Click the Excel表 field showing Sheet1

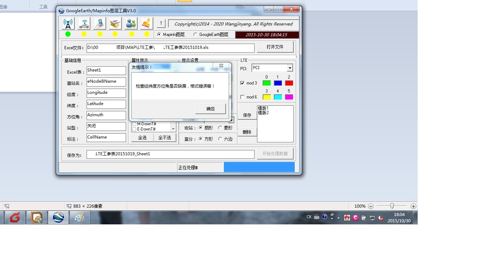pyautogui.click(x=106, y=70)
